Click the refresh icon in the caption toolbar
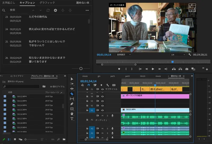 48,10
